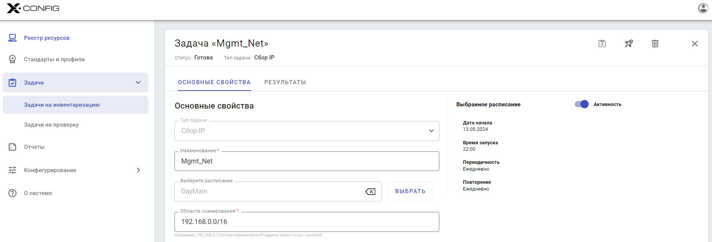Click the Наименование input field
712x242 pixels.
pyautogui.click(x=307, y=162)
